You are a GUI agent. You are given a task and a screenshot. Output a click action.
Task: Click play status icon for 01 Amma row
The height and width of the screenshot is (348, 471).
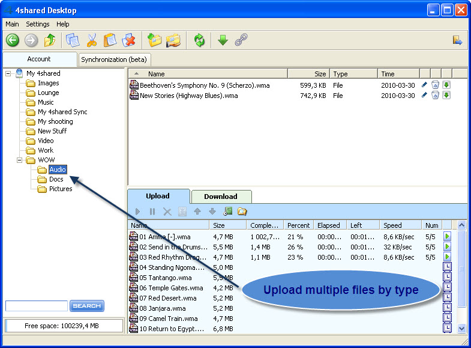coord(447,236)
